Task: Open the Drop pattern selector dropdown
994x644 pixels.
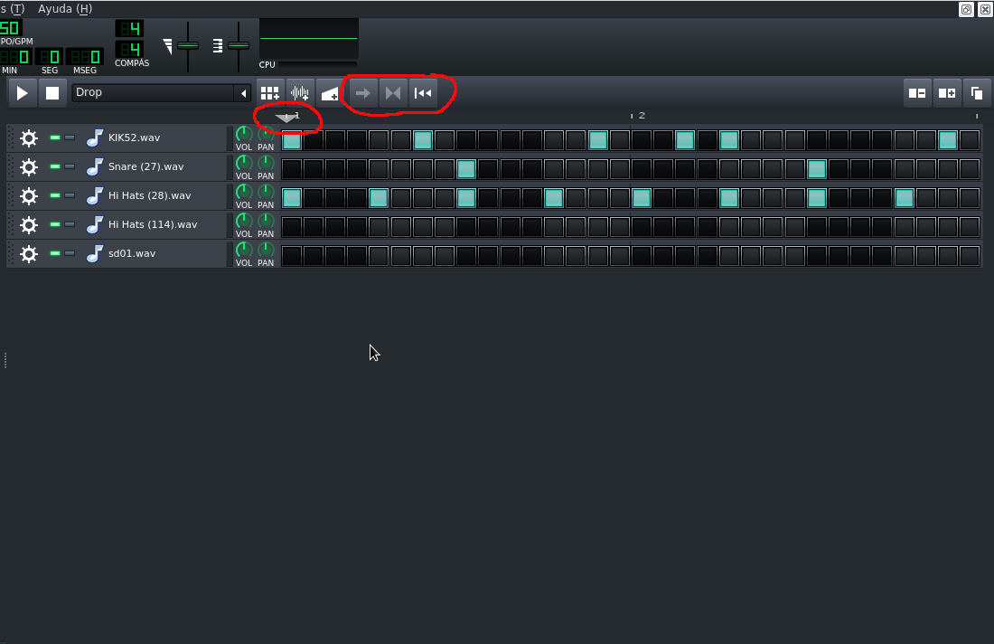Action: point(154,92)
